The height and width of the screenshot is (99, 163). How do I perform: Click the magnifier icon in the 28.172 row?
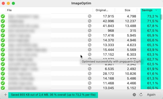90,74
